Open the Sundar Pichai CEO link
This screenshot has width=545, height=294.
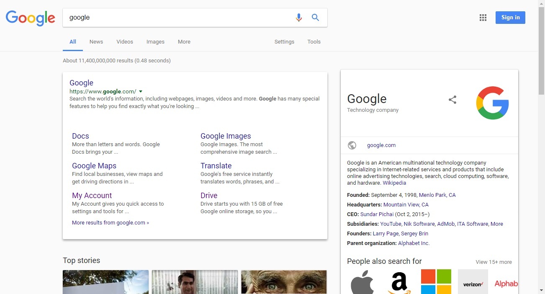377,214
